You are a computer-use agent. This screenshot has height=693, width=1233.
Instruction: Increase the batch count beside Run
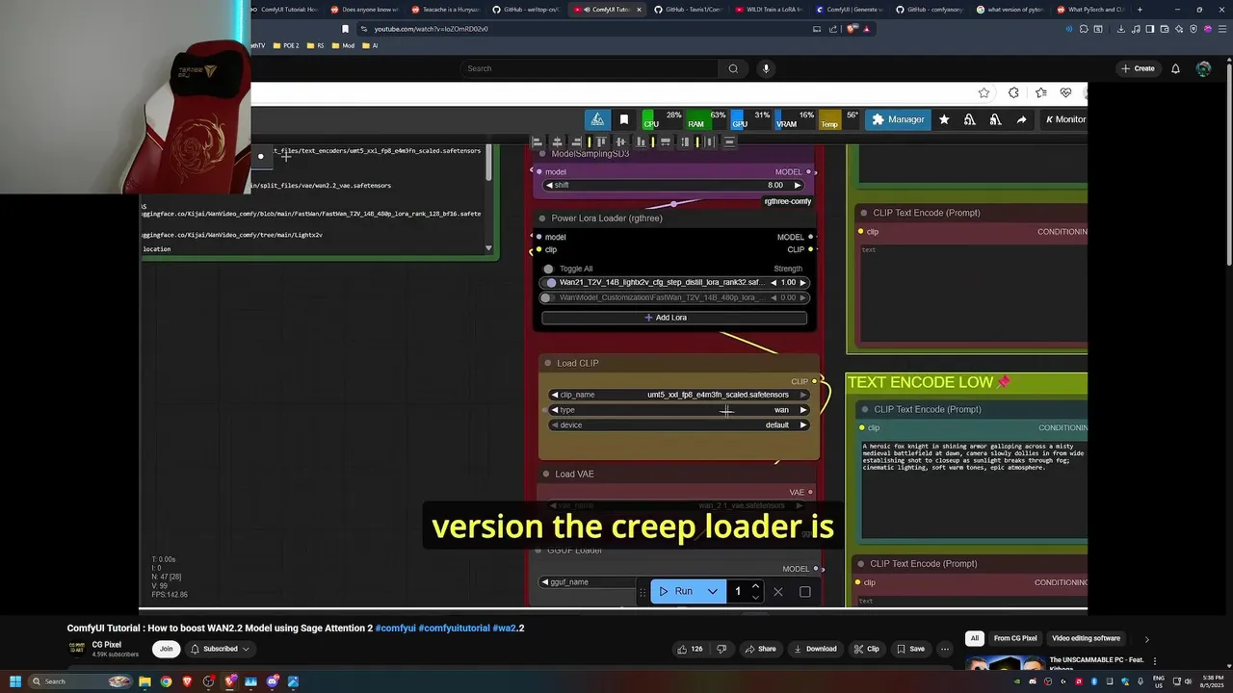pos(755,586)
